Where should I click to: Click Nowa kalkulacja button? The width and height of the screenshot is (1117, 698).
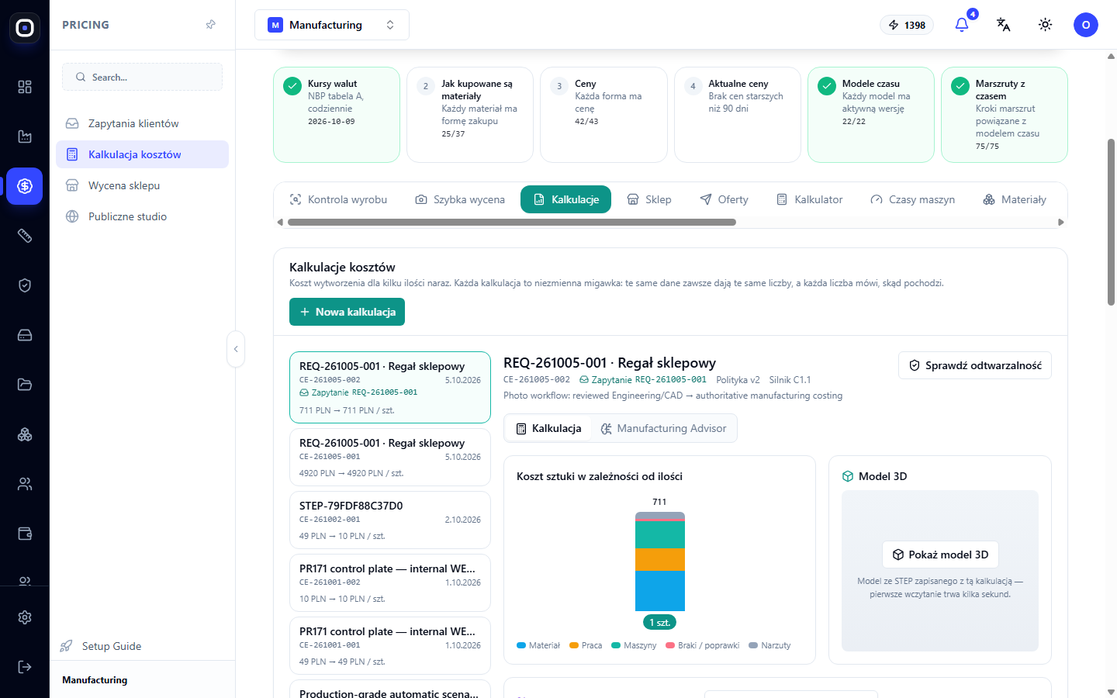pos(347,312)
